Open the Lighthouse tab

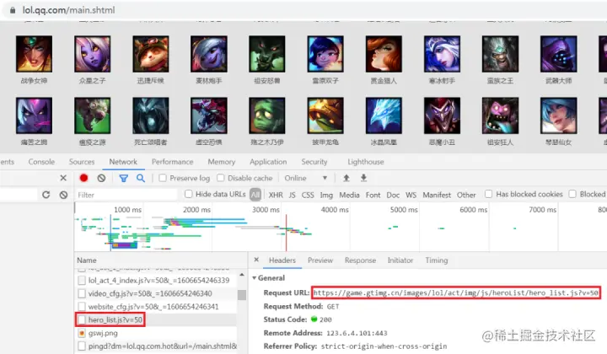point(366,162)
